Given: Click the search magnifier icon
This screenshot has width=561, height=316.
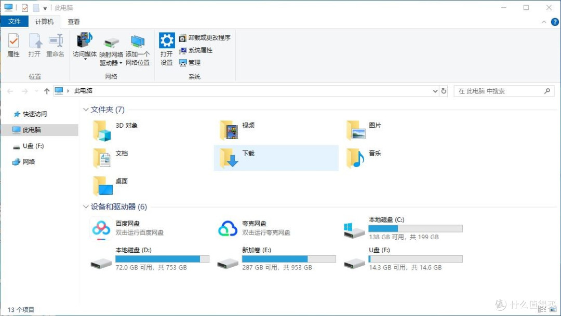Looking at the screenshot, I should click(x=547, y=91).
